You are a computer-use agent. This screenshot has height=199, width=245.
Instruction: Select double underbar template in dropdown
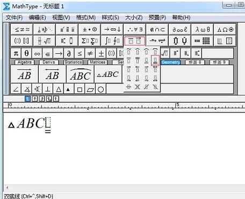(x=155, y=60)
